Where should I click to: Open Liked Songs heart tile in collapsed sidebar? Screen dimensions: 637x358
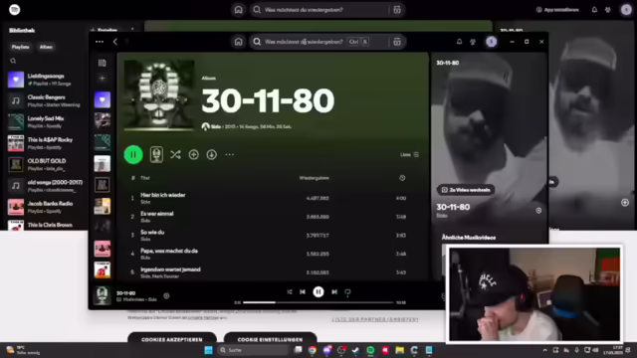click(x=102, y=99)
